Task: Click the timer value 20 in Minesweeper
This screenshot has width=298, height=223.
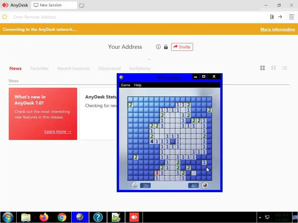Action: (x=146, y=186)
